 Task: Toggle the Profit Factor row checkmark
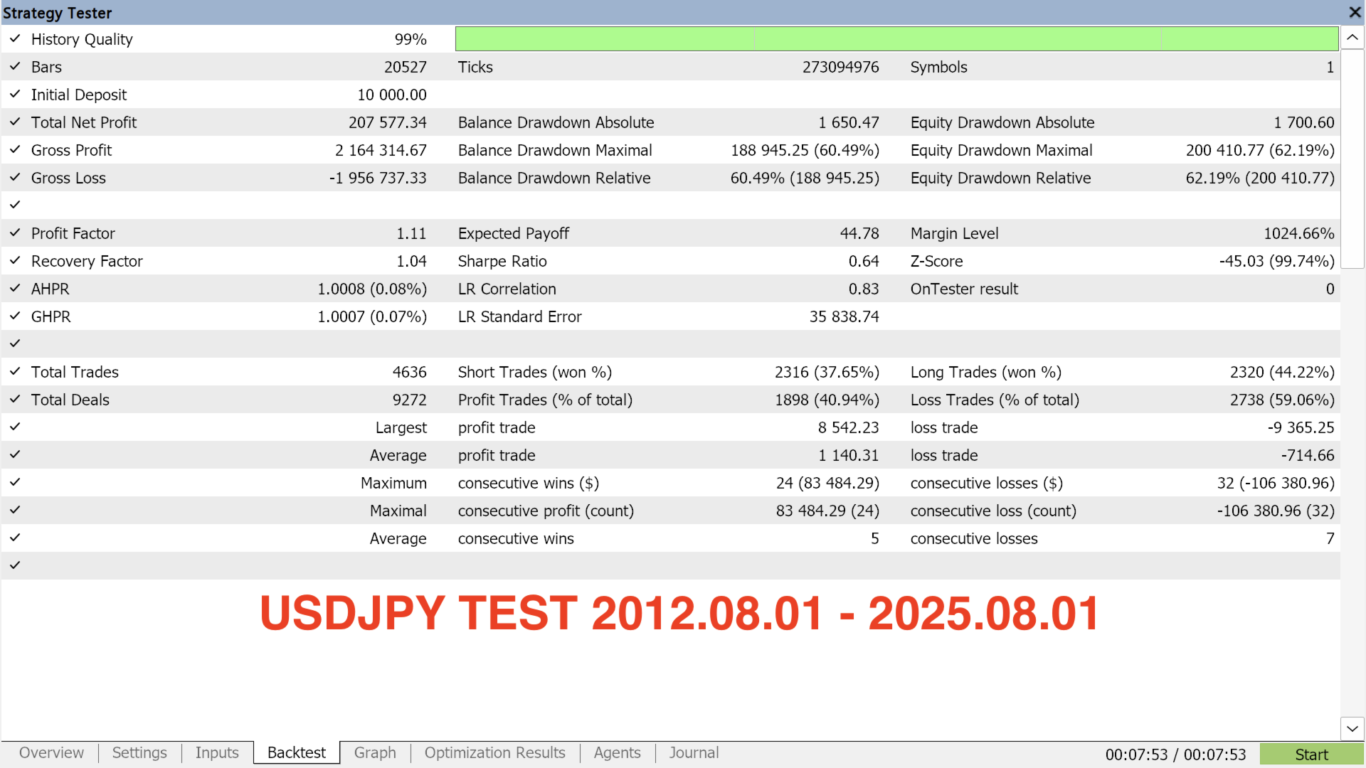(x=15, y=233)
